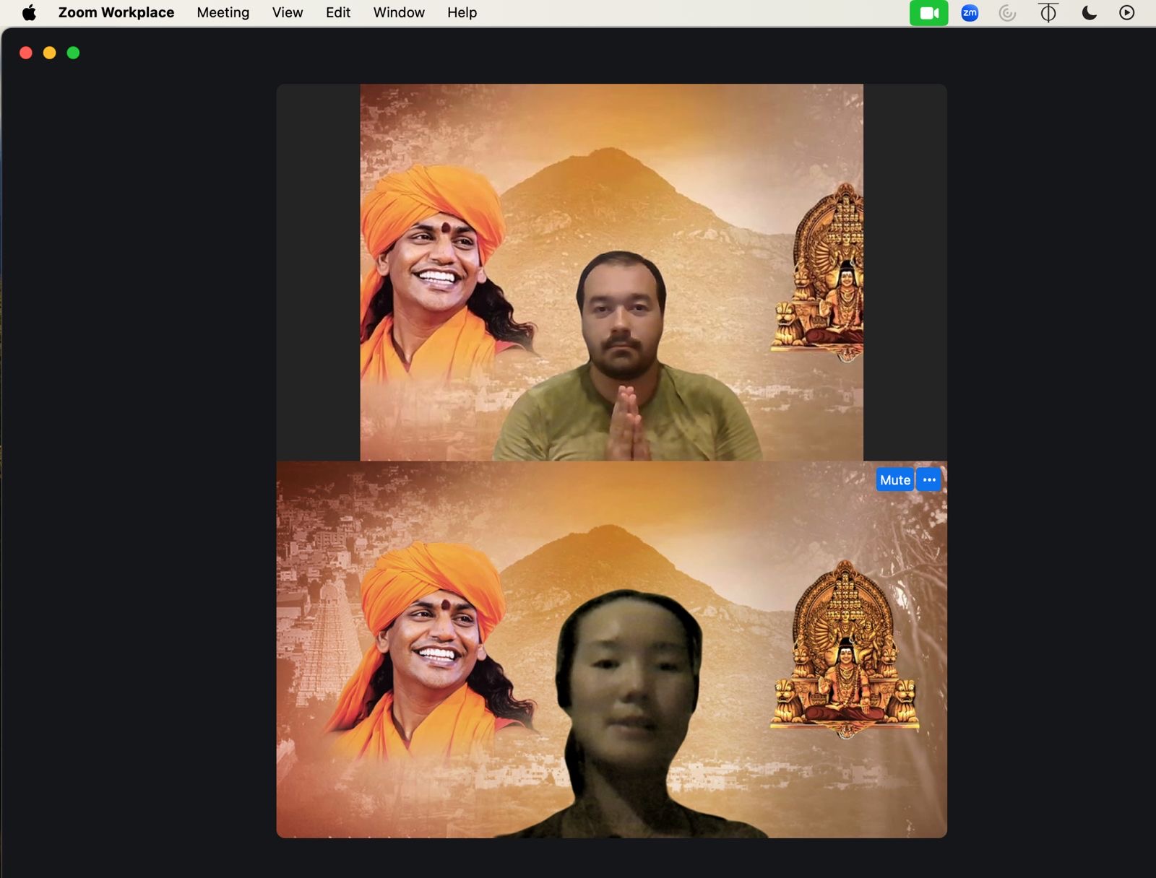Open the three-dots more options button
1156x878 pixels.
[929, 480]
